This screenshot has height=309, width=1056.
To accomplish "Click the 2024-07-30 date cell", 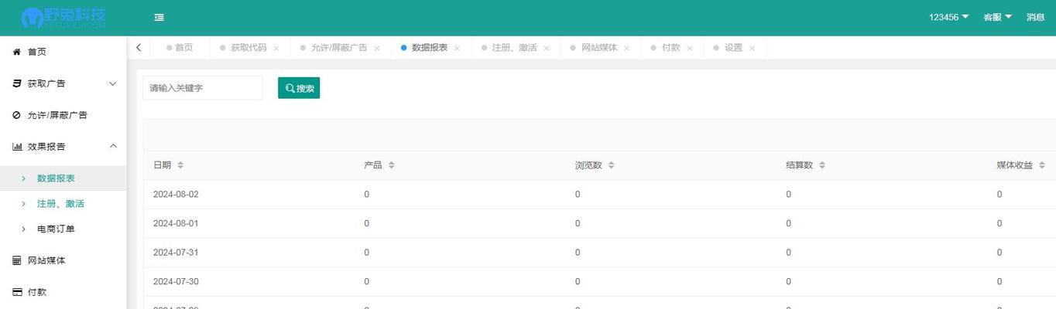I will coord(176,282).
